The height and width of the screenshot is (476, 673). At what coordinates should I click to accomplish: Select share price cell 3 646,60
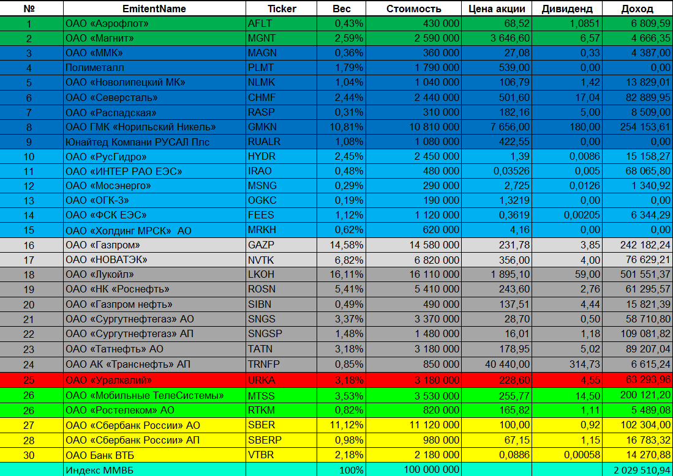coord(497,38)
